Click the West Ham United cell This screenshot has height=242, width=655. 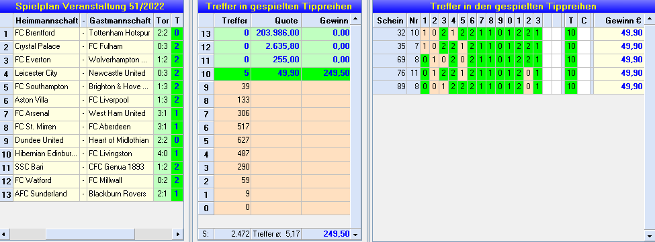120,113
